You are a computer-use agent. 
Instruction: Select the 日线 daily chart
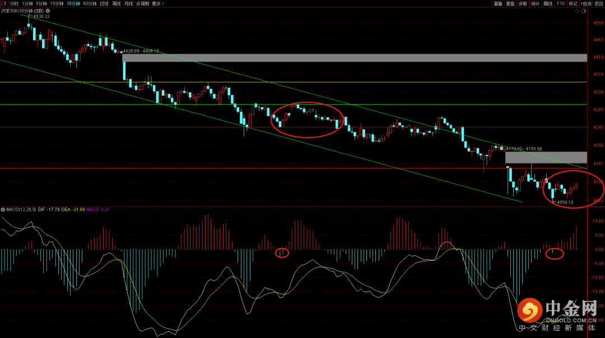104,3
